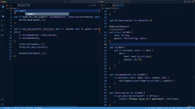Viewport: 195px width, 109px height.
Task: Toggle the primary side bar layout icon
Action: 185,2
